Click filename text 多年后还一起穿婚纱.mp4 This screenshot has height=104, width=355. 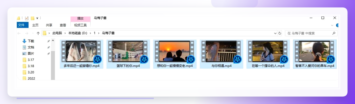[x=82, y=66]
